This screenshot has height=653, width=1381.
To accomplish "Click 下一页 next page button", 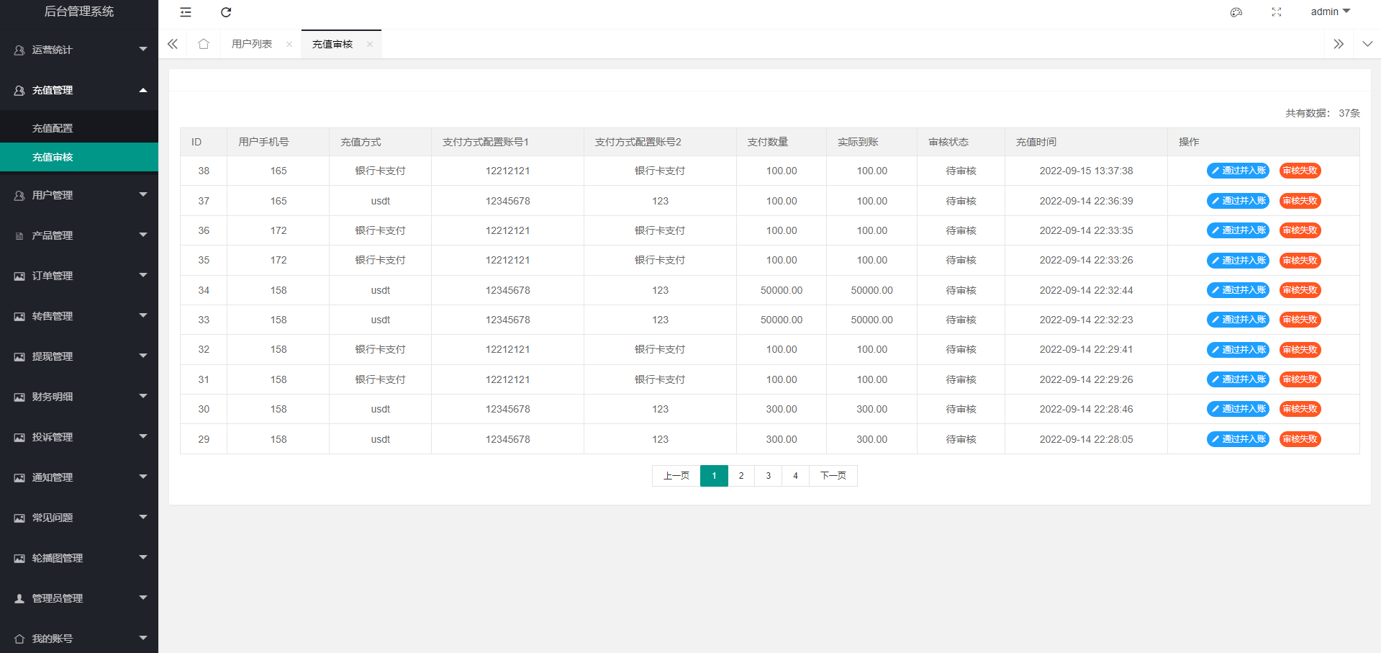I will point(833,476).
